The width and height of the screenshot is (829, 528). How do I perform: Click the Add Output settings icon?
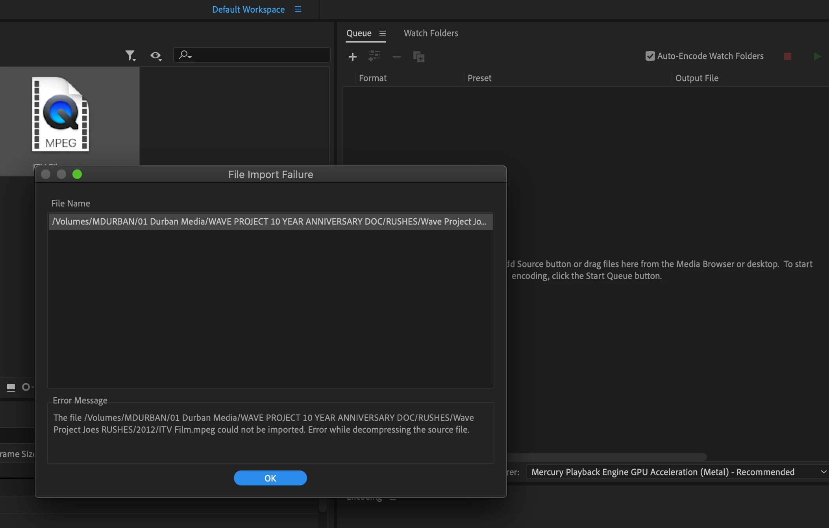point(374,56)
